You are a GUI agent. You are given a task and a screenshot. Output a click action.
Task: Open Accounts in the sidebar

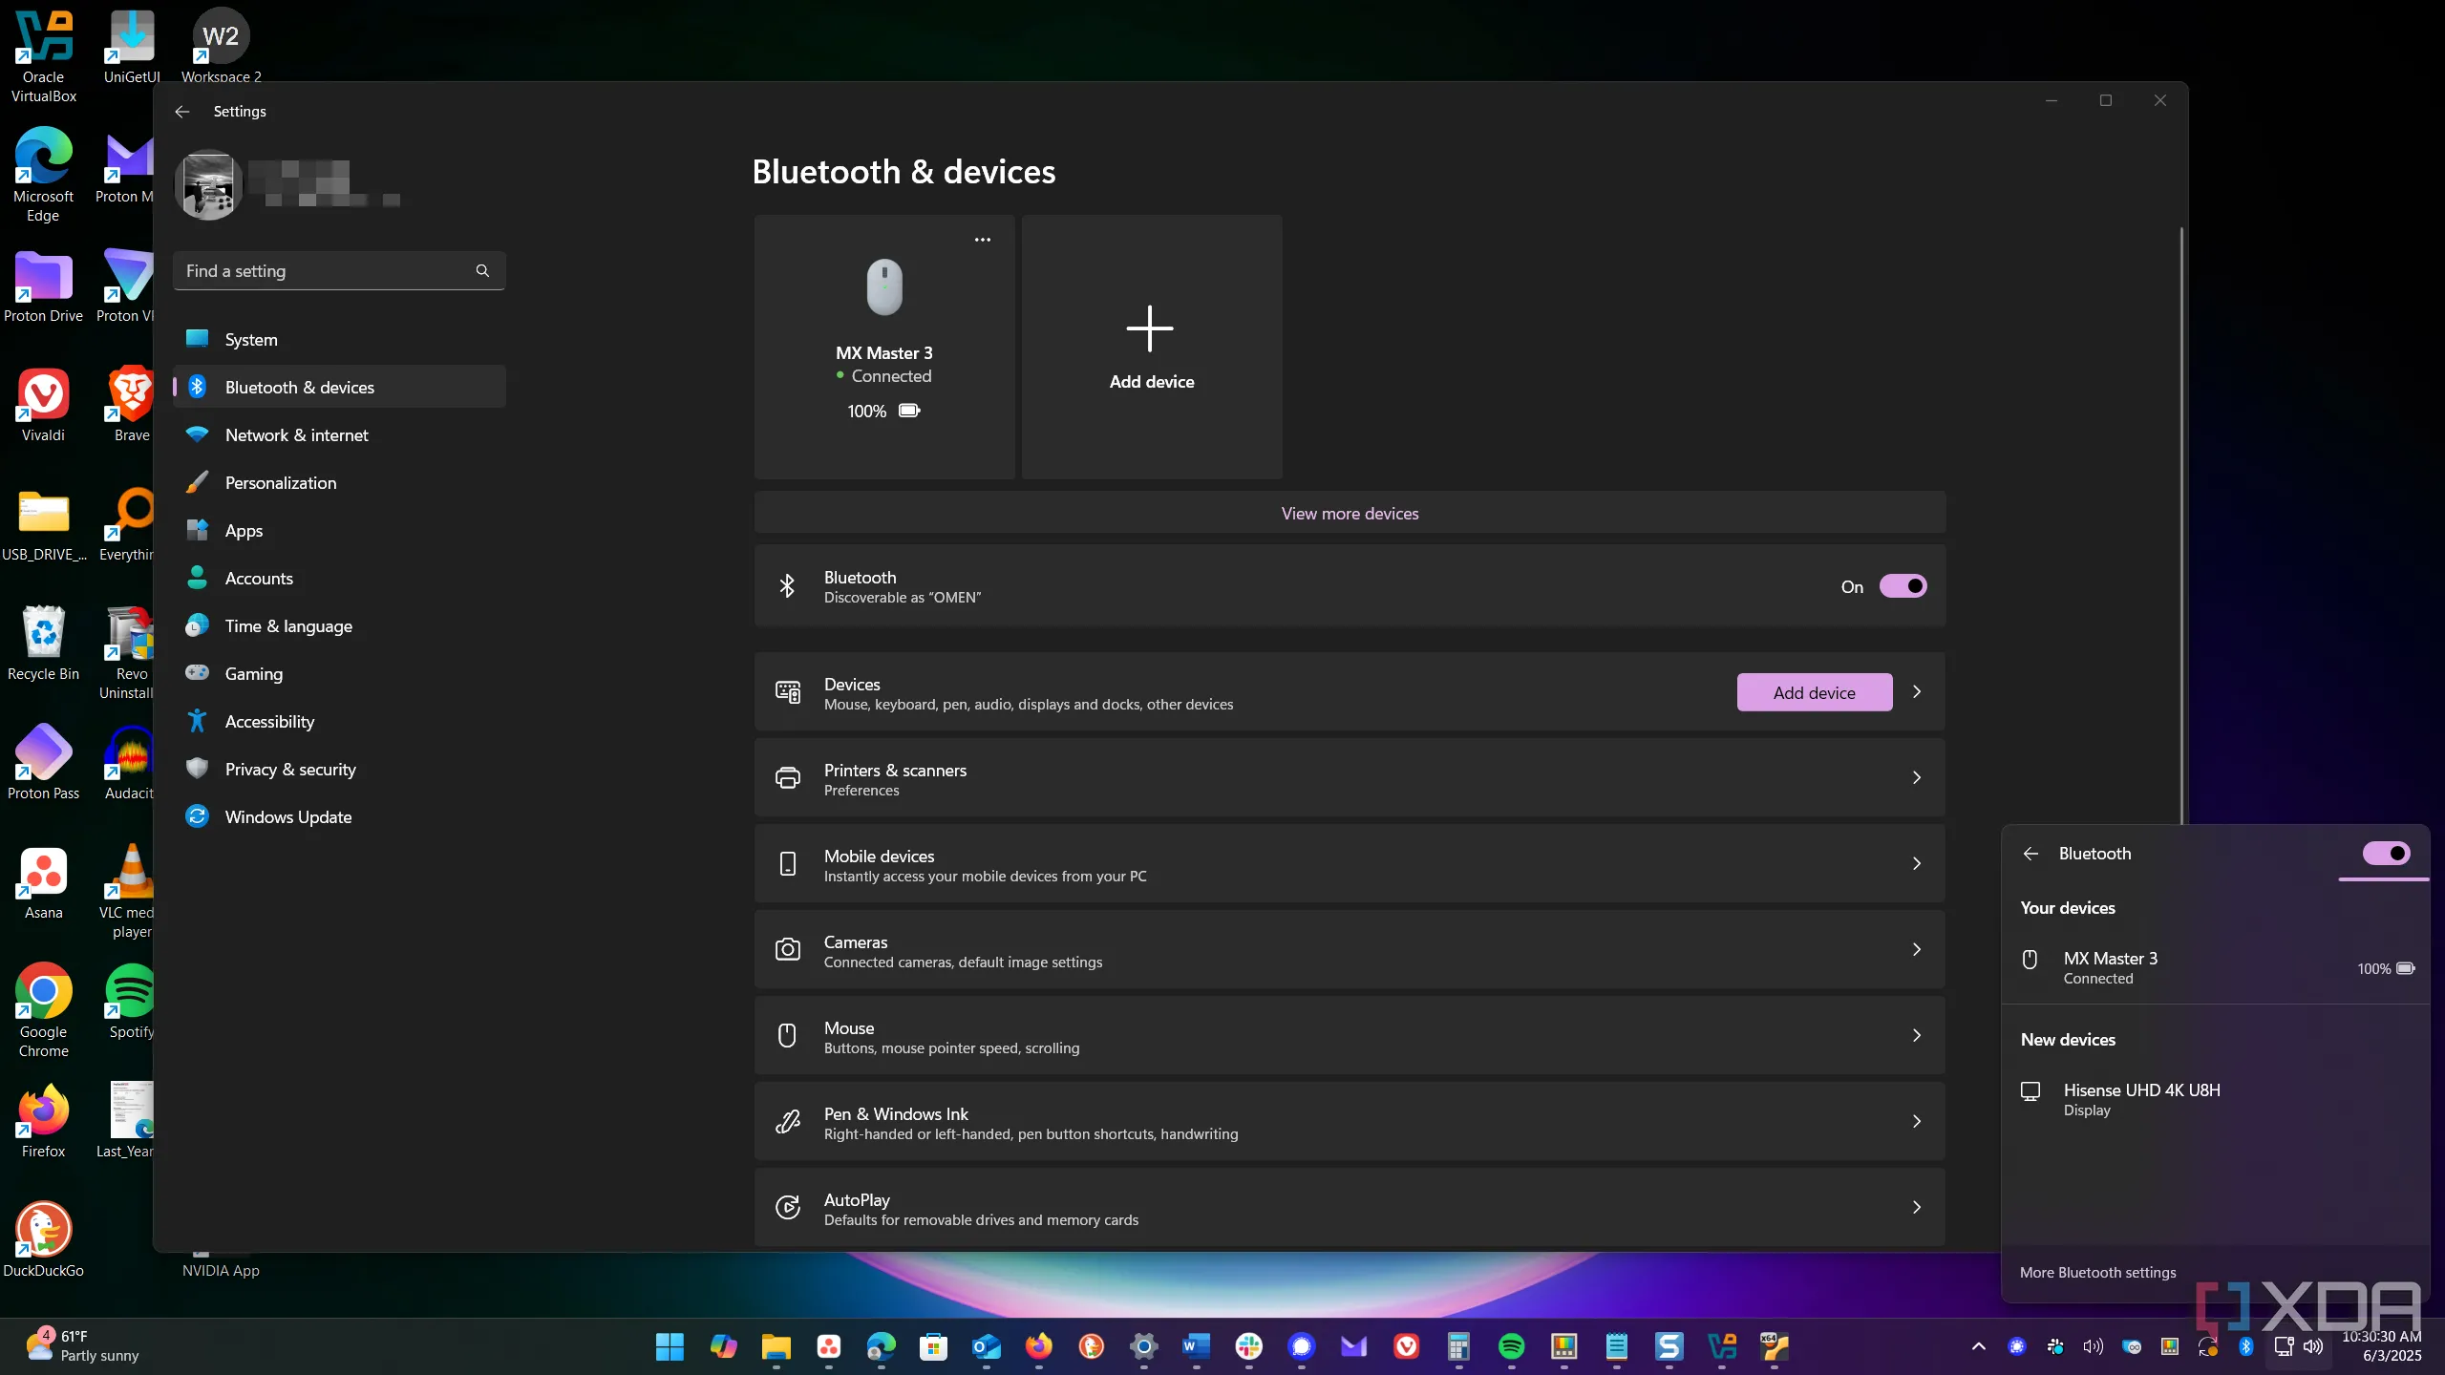(339, 578)
